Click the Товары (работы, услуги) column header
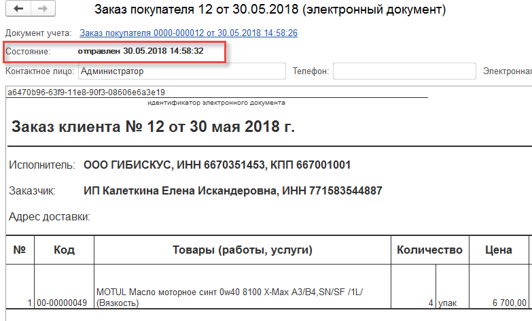 [243, 250]
